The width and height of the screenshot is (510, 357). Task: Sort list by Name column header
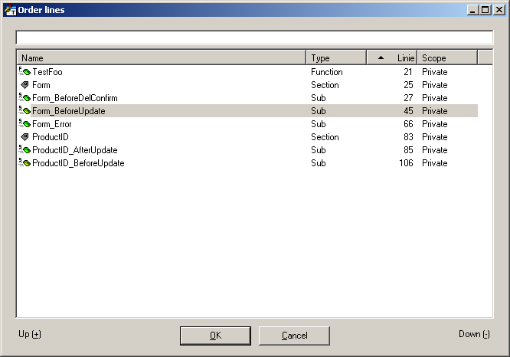tap(161, 57)
